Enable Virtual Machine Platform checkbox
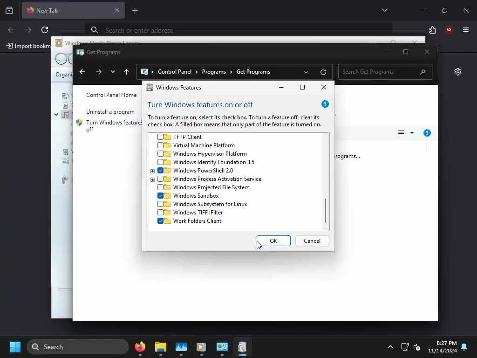Viewport: 477px width, 358px height. point(160,145)
